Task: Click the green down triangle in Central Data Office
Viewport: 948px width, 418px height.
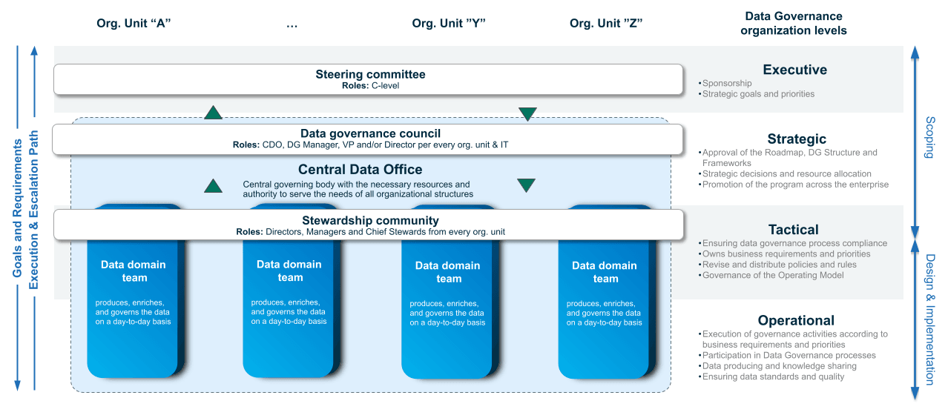Action: point(526,185)
